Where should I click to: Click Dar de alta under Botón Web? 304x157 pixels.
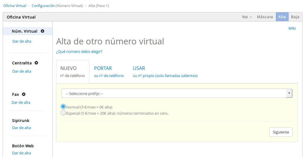(x=21, y=153)
